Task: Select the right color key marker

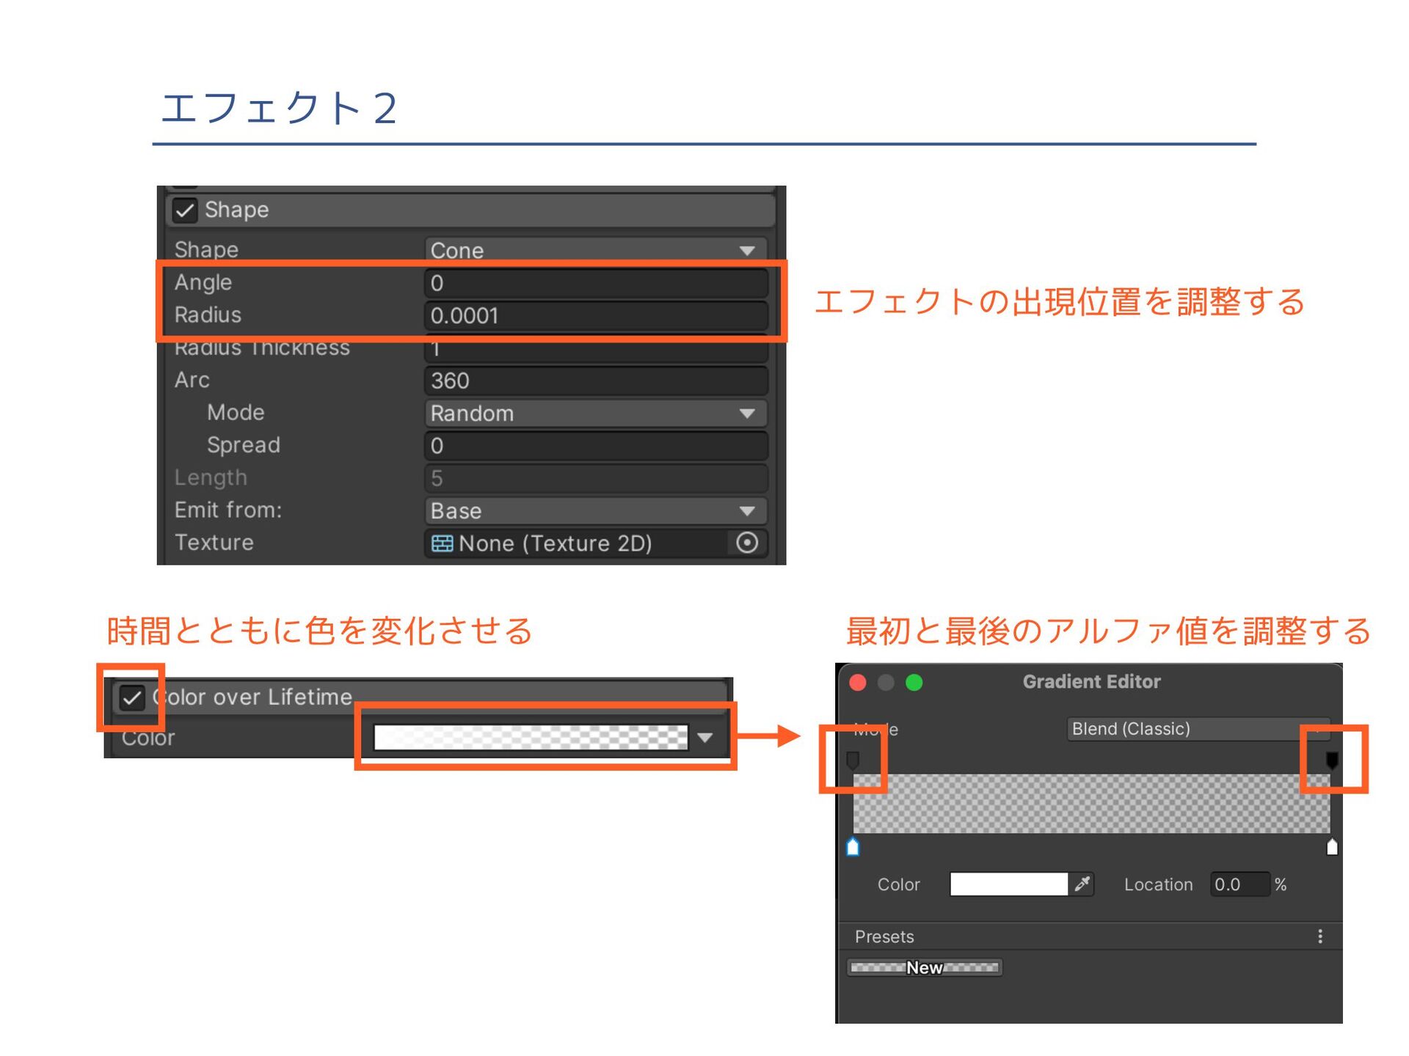Action: (1332, 847)
